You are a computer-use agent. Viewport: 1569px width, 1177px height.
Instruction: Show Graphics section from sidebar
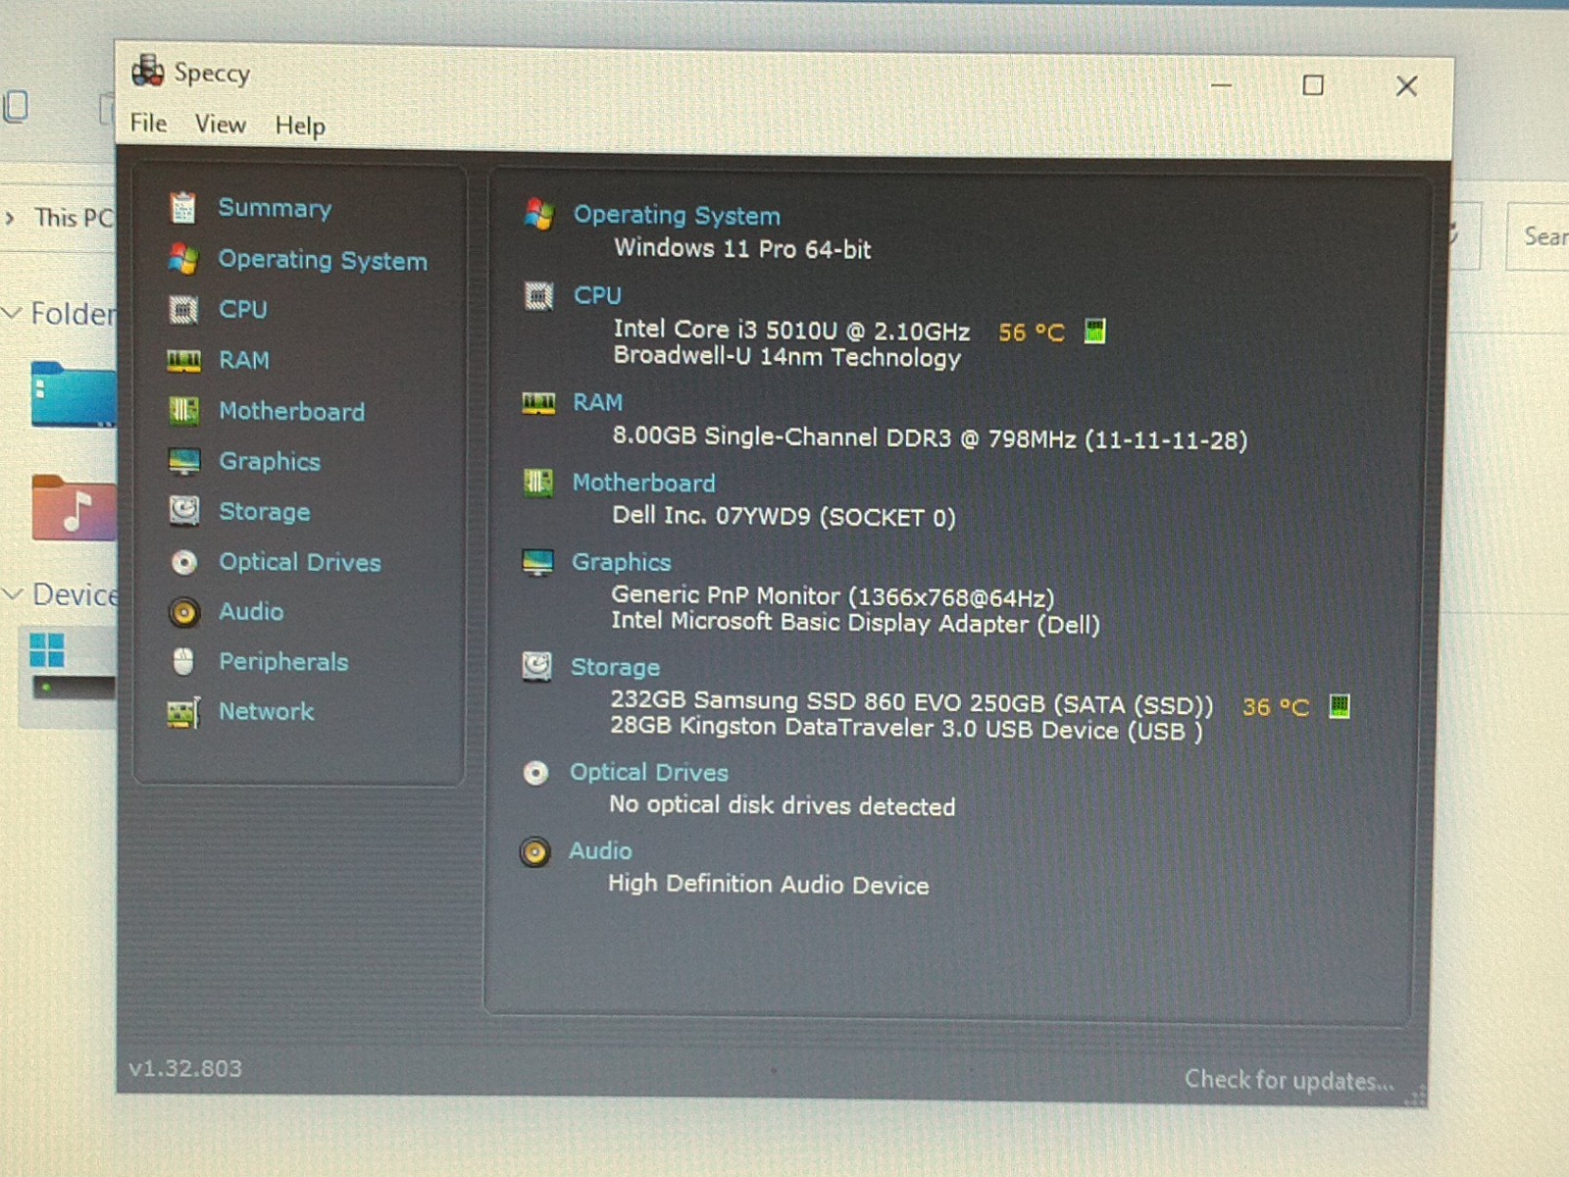(270, 461)
